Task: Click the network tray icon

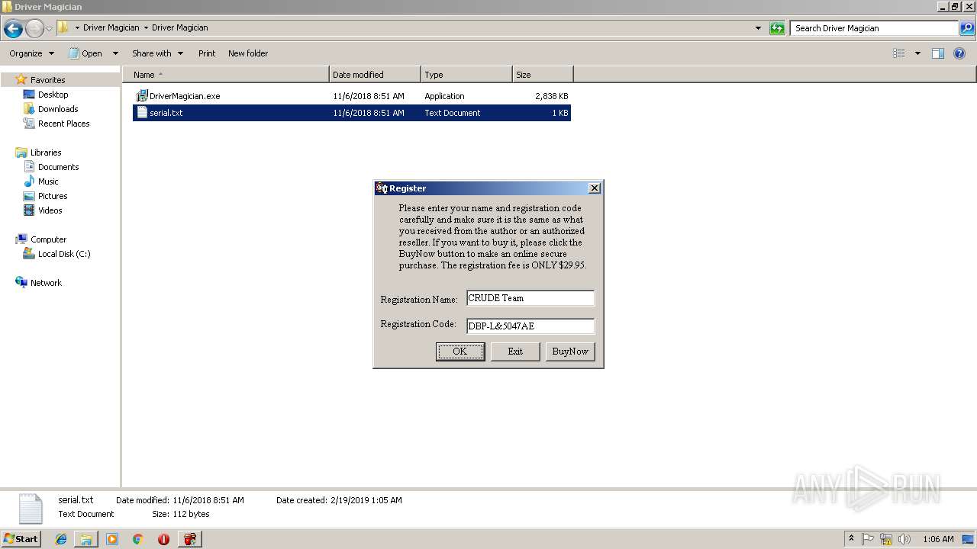Action: (x=886, y=539)
